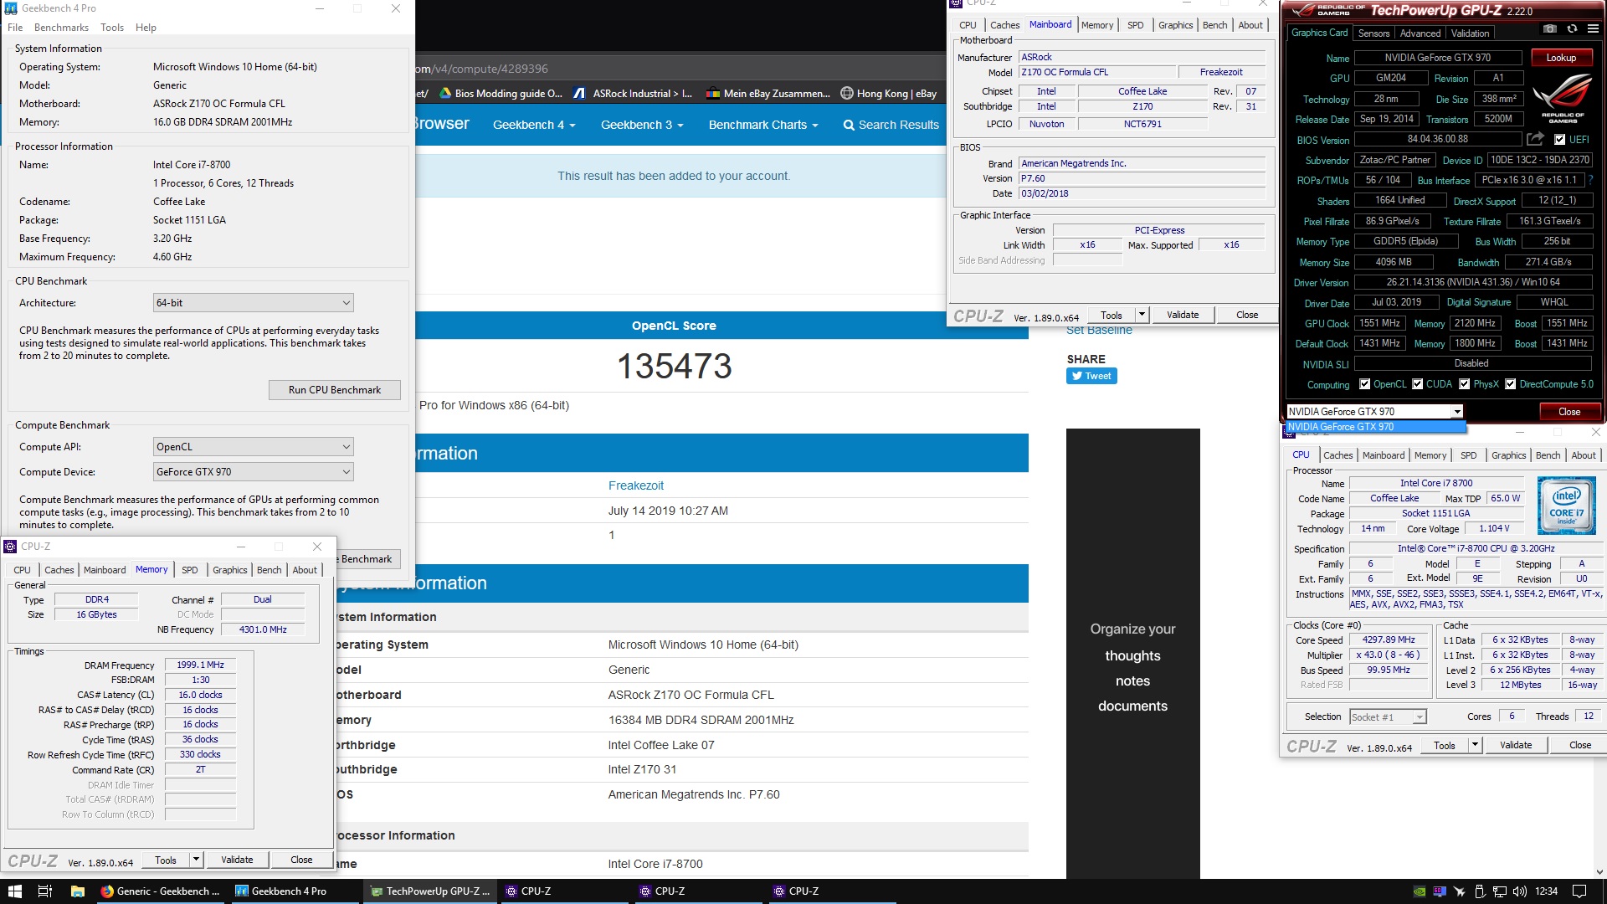Take a GPU-Z screenshot with camera icon

[x=1550, y=28]
